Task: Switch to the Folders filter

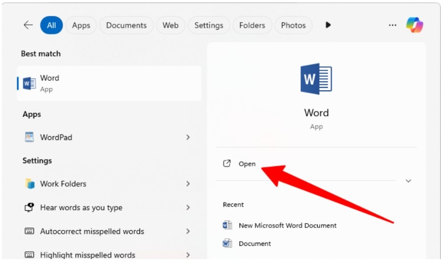Action: 252,25
